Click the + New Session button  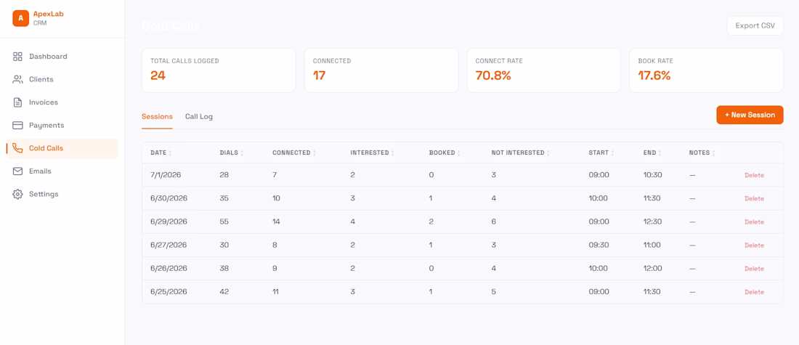750,115
